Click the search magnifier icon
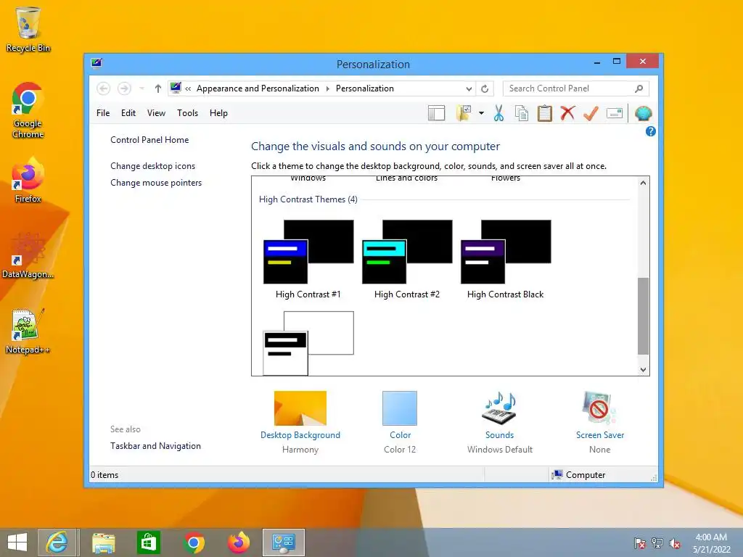743x557 pixels. pos(639,88)
